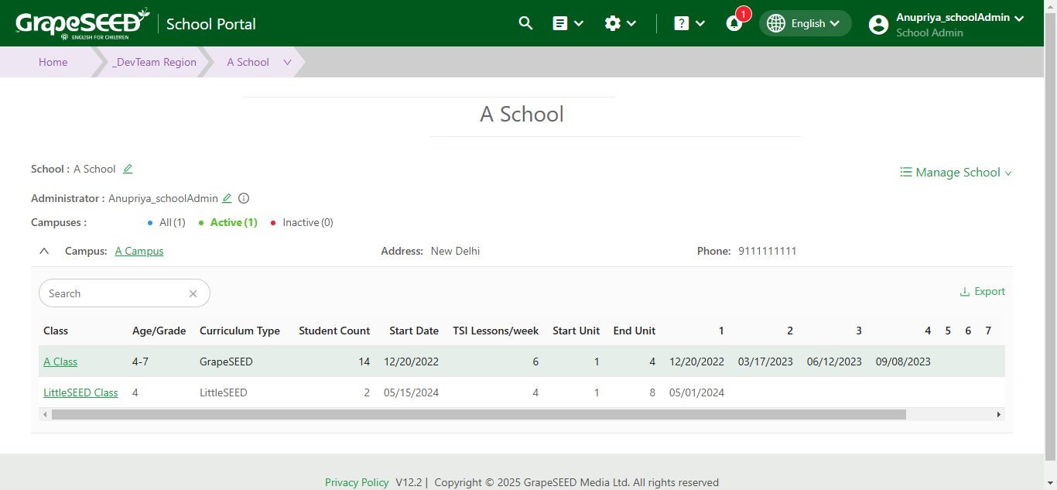Click date 09/08/2023 in A Class row
This screenshot has height=490, width=1057.
click(903, 362)
